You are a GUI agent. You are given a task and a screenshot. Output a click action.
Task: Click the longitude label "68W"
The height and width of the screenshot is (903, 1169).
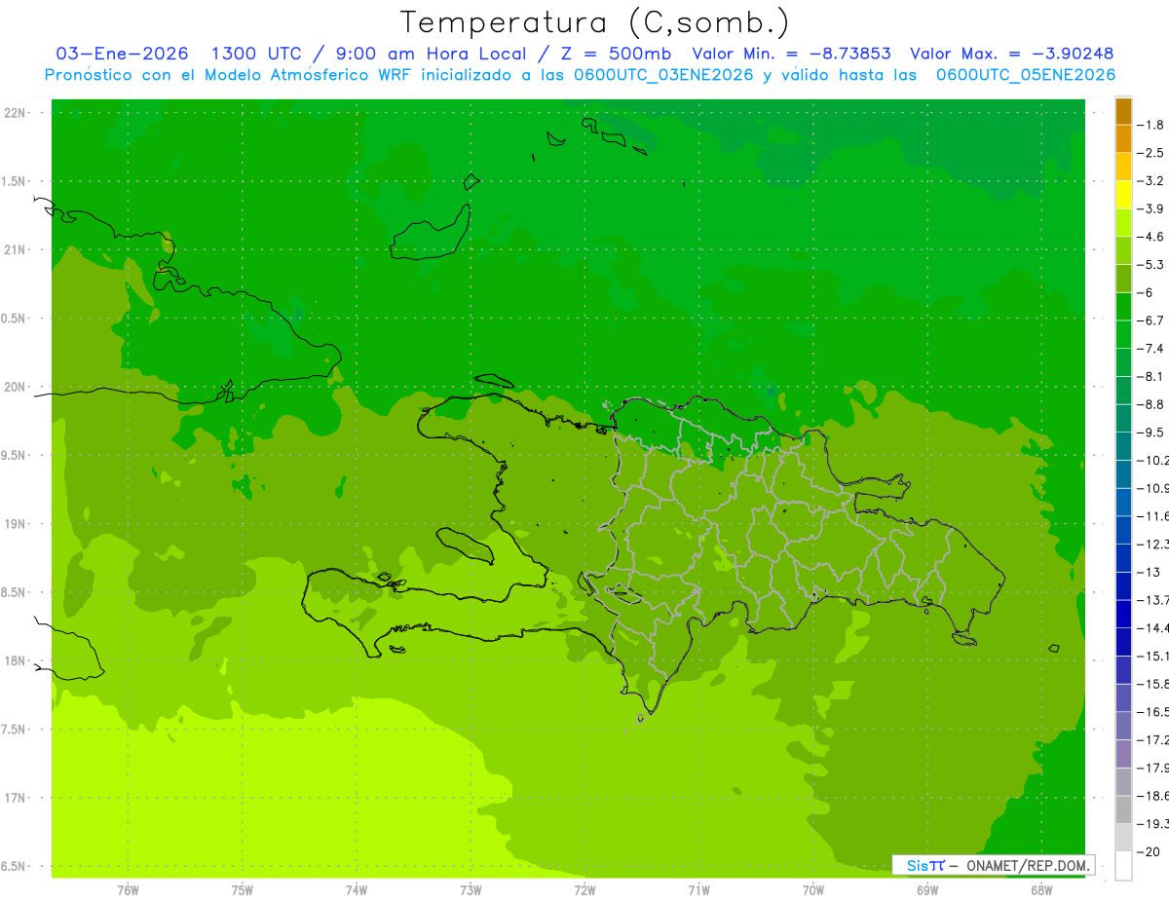(1041, 890)
